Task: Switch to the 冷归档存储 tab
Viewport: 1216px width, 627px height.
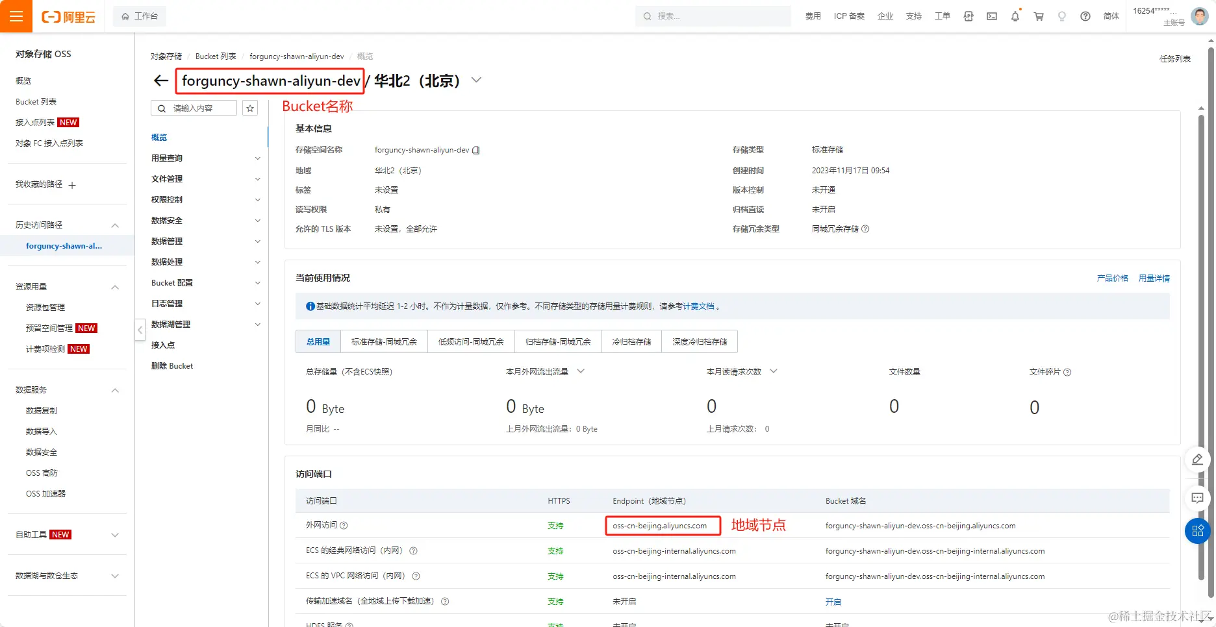Action: (631, 341)
